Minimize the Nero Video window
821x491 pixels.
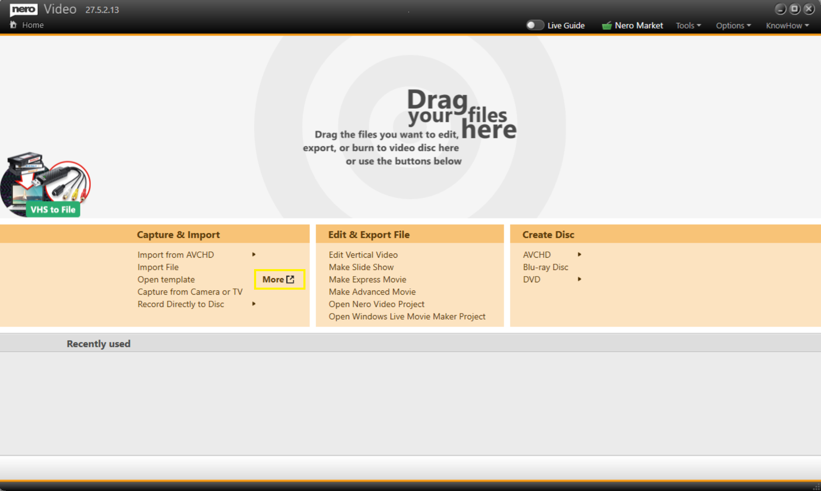pos(780,9)
